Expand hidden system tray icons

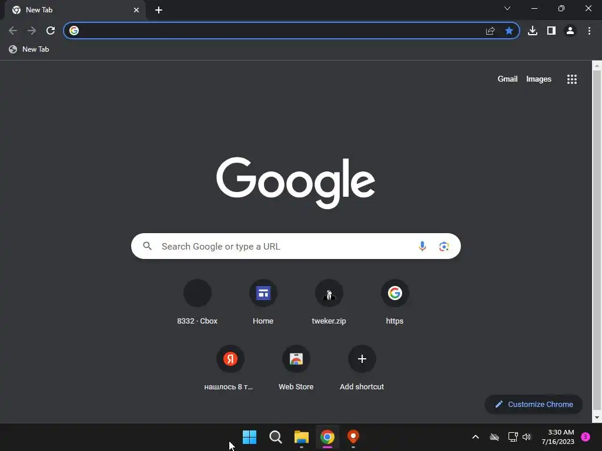475,437
